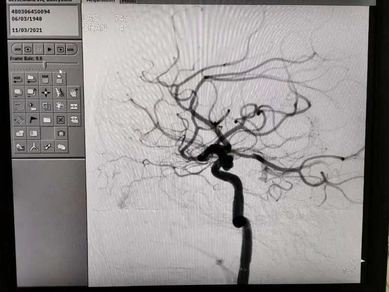This screenshot has height=292, width=389.
Task: Click the folder loop-back icon with return arrow
Action: pos(32,79)
